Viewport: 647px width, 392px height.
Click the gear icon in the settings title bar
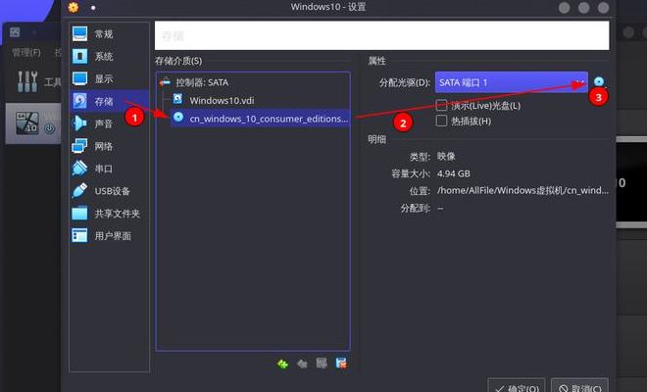coord(74,7)
